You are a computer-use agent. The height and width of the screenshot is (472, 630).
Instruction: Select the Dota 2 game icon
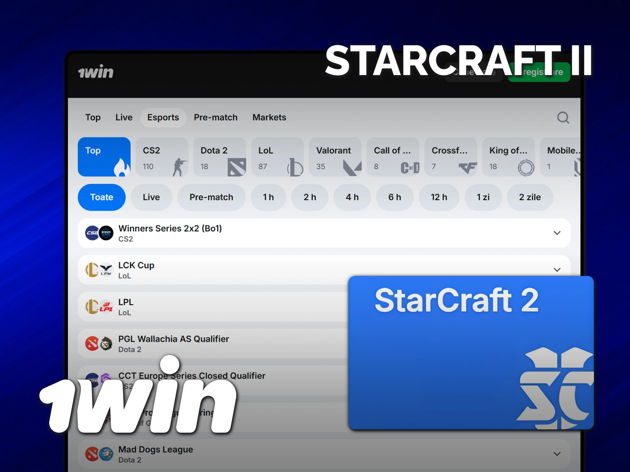236,167
